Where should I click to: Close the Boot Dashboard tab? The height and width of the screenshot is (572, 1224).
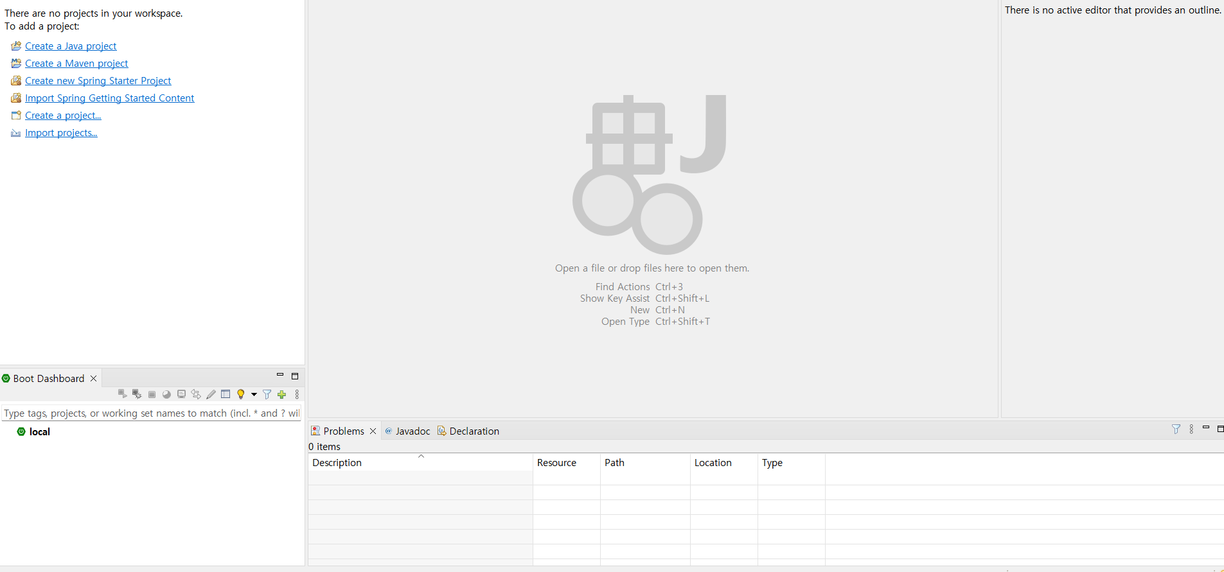click(94, 378)
